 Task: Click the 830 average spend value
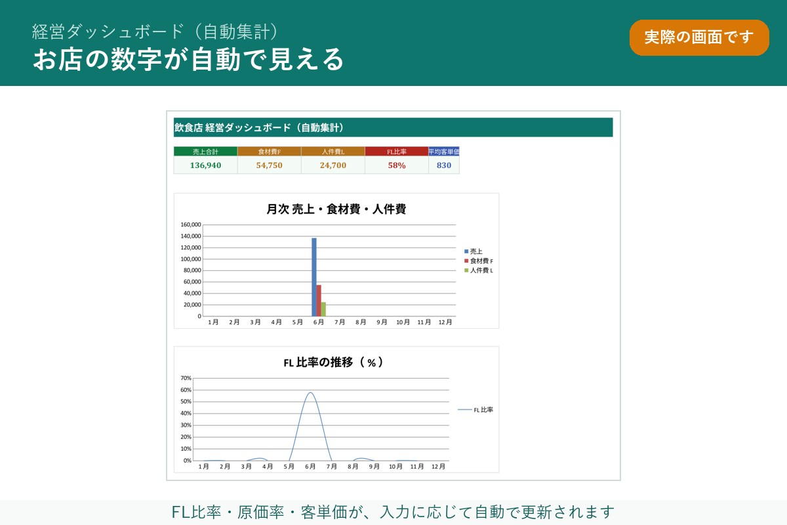[444, 165]
